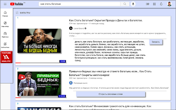Play the Will Smith thumbnail video
176x110 pixels.
click(39, 41)
